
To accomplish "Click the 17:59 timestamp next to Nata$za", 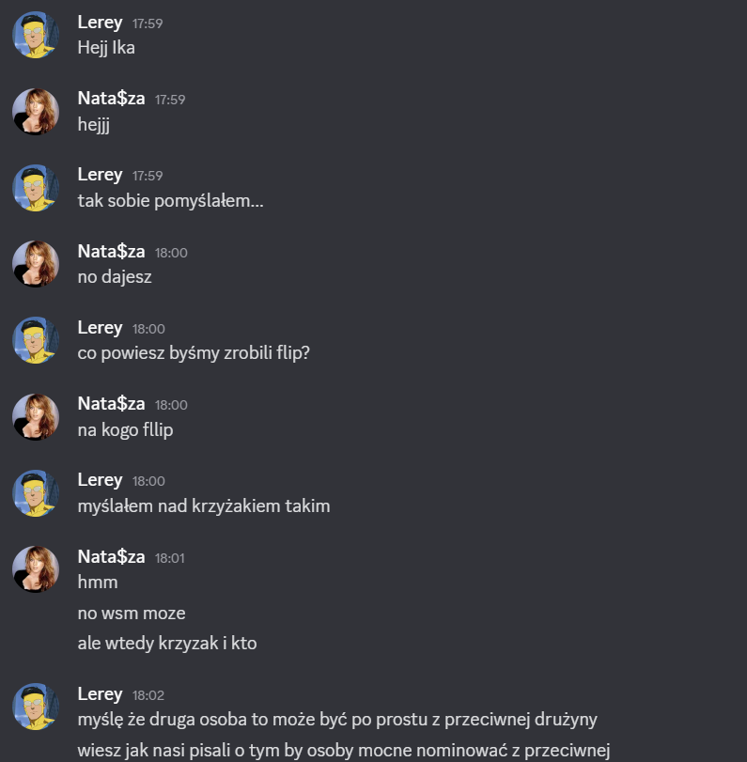I will click(170, 100).
